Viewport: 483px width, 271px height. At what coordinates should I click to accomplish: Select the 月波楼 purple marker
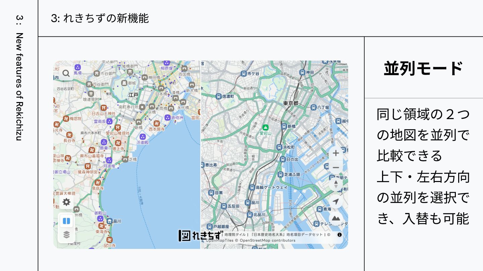[x=109, y=160]
